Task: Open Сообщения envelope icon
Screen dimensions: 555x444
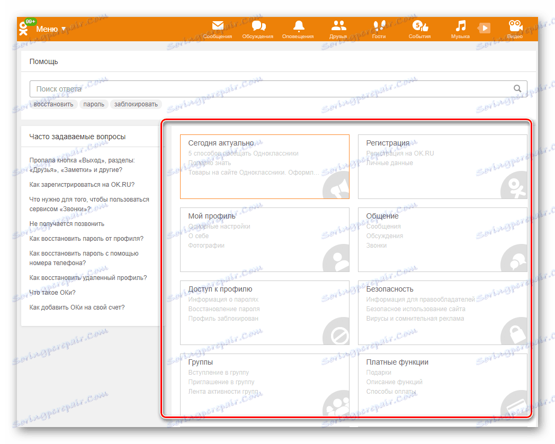Action: (218, 25)
